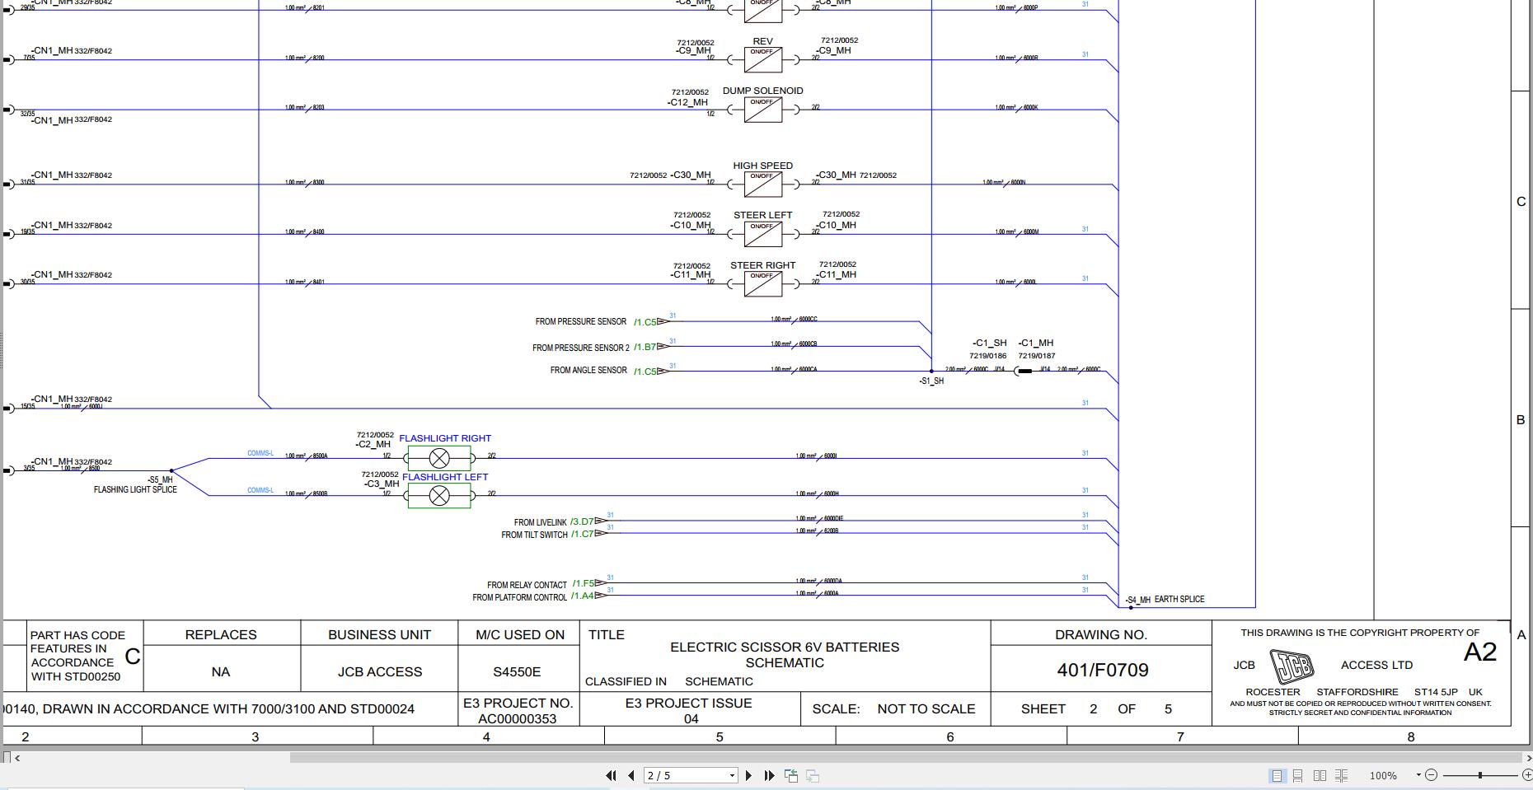Click the FROM TILT SWITCH text
Screen dimensions: 1533x790
point(534,535)
